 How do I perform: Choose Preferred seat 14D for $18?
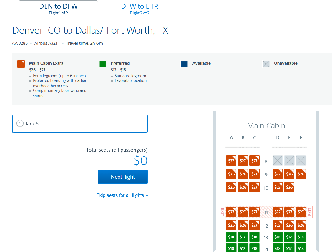click(x=278, y=248)
